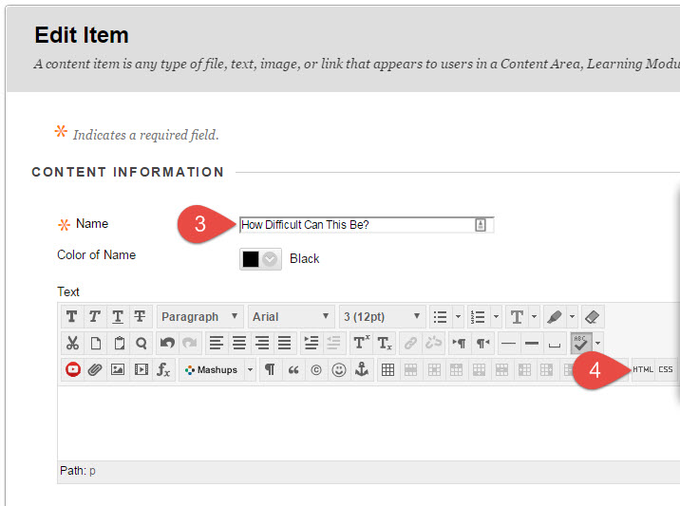
Task: Insert thin horizontal line
Action: (508, 344)
